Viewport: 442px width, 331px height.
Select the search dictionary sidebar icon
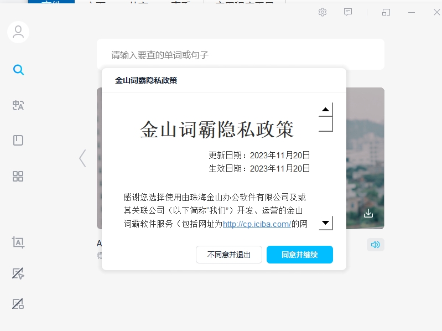point(18,70)
